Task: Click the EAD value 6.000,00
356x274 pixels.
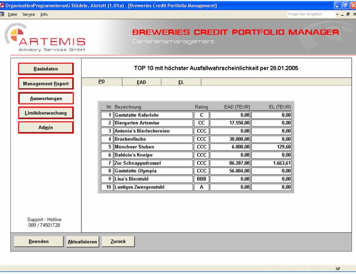Action: 230,147
